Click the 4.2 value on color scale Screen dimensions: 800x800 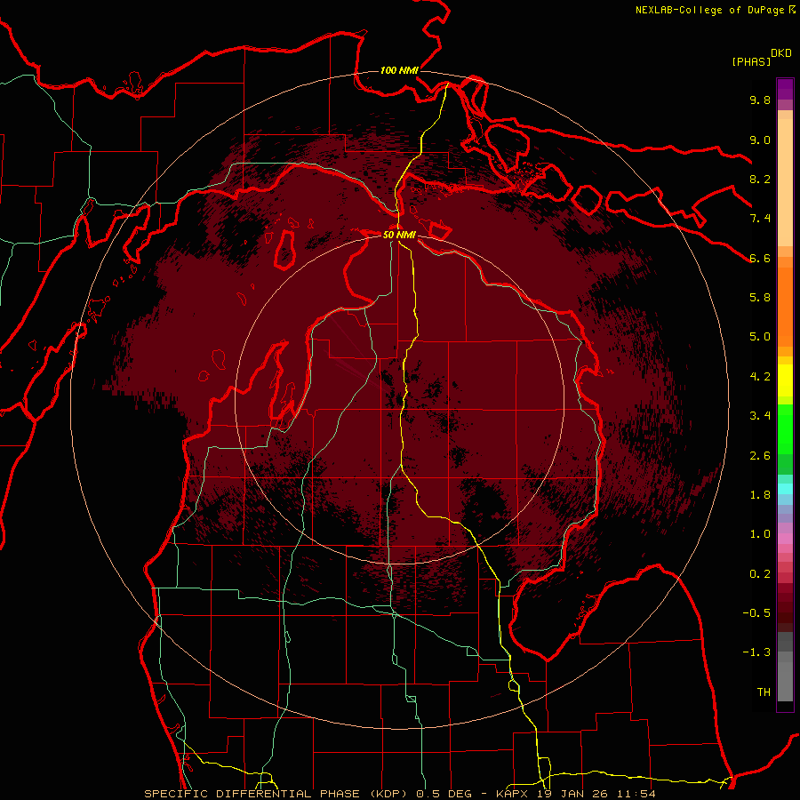pos(760,377)
